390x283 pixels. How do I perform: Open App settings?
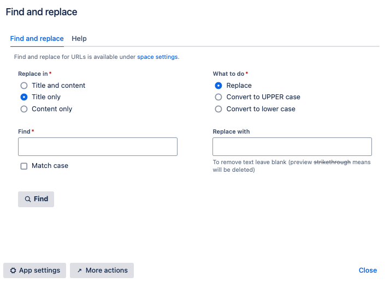[35, 270]
